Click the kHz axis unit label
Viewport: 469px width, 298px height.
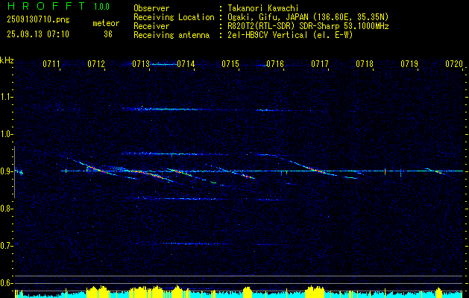tap(7, 60)
